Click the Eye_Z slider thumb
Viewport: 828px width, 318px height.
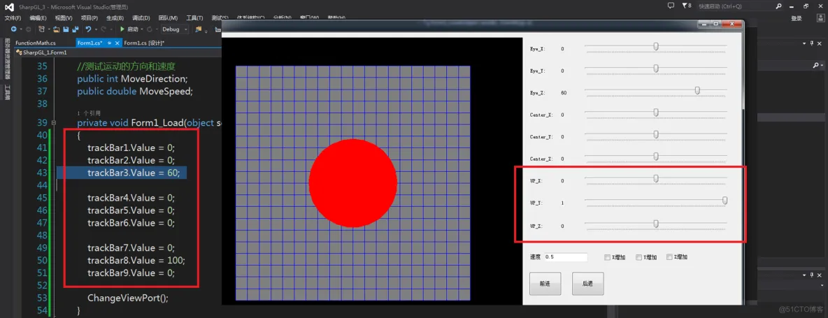tap(697, 91)
